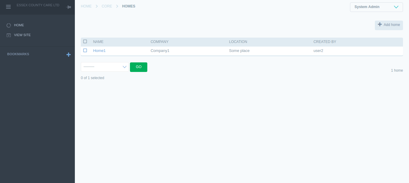
Task: Check the checkbox for Home1 row
Action: point(85,50)
